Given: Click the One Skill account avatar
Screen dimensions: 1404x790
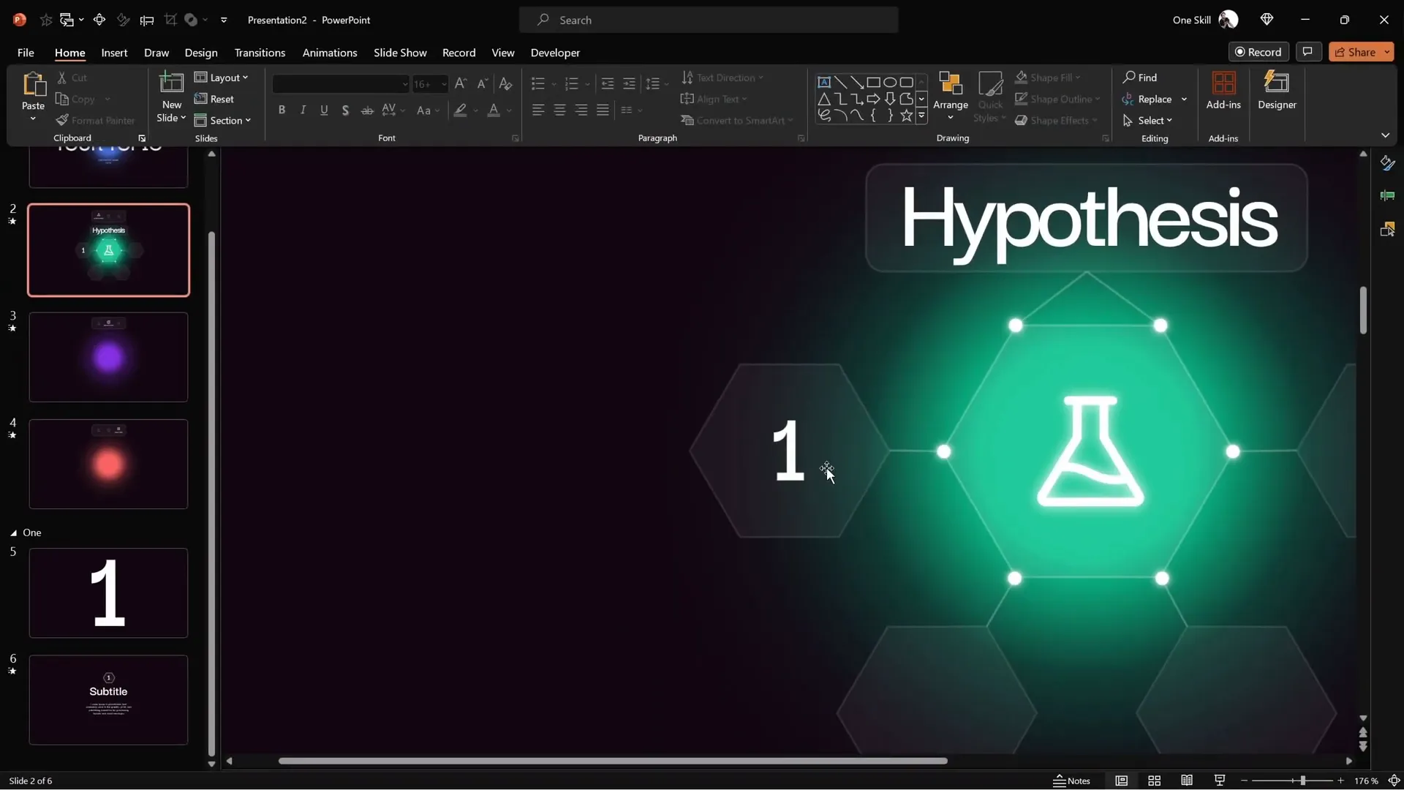Looking at the screenshot, I should point(1228,20).
